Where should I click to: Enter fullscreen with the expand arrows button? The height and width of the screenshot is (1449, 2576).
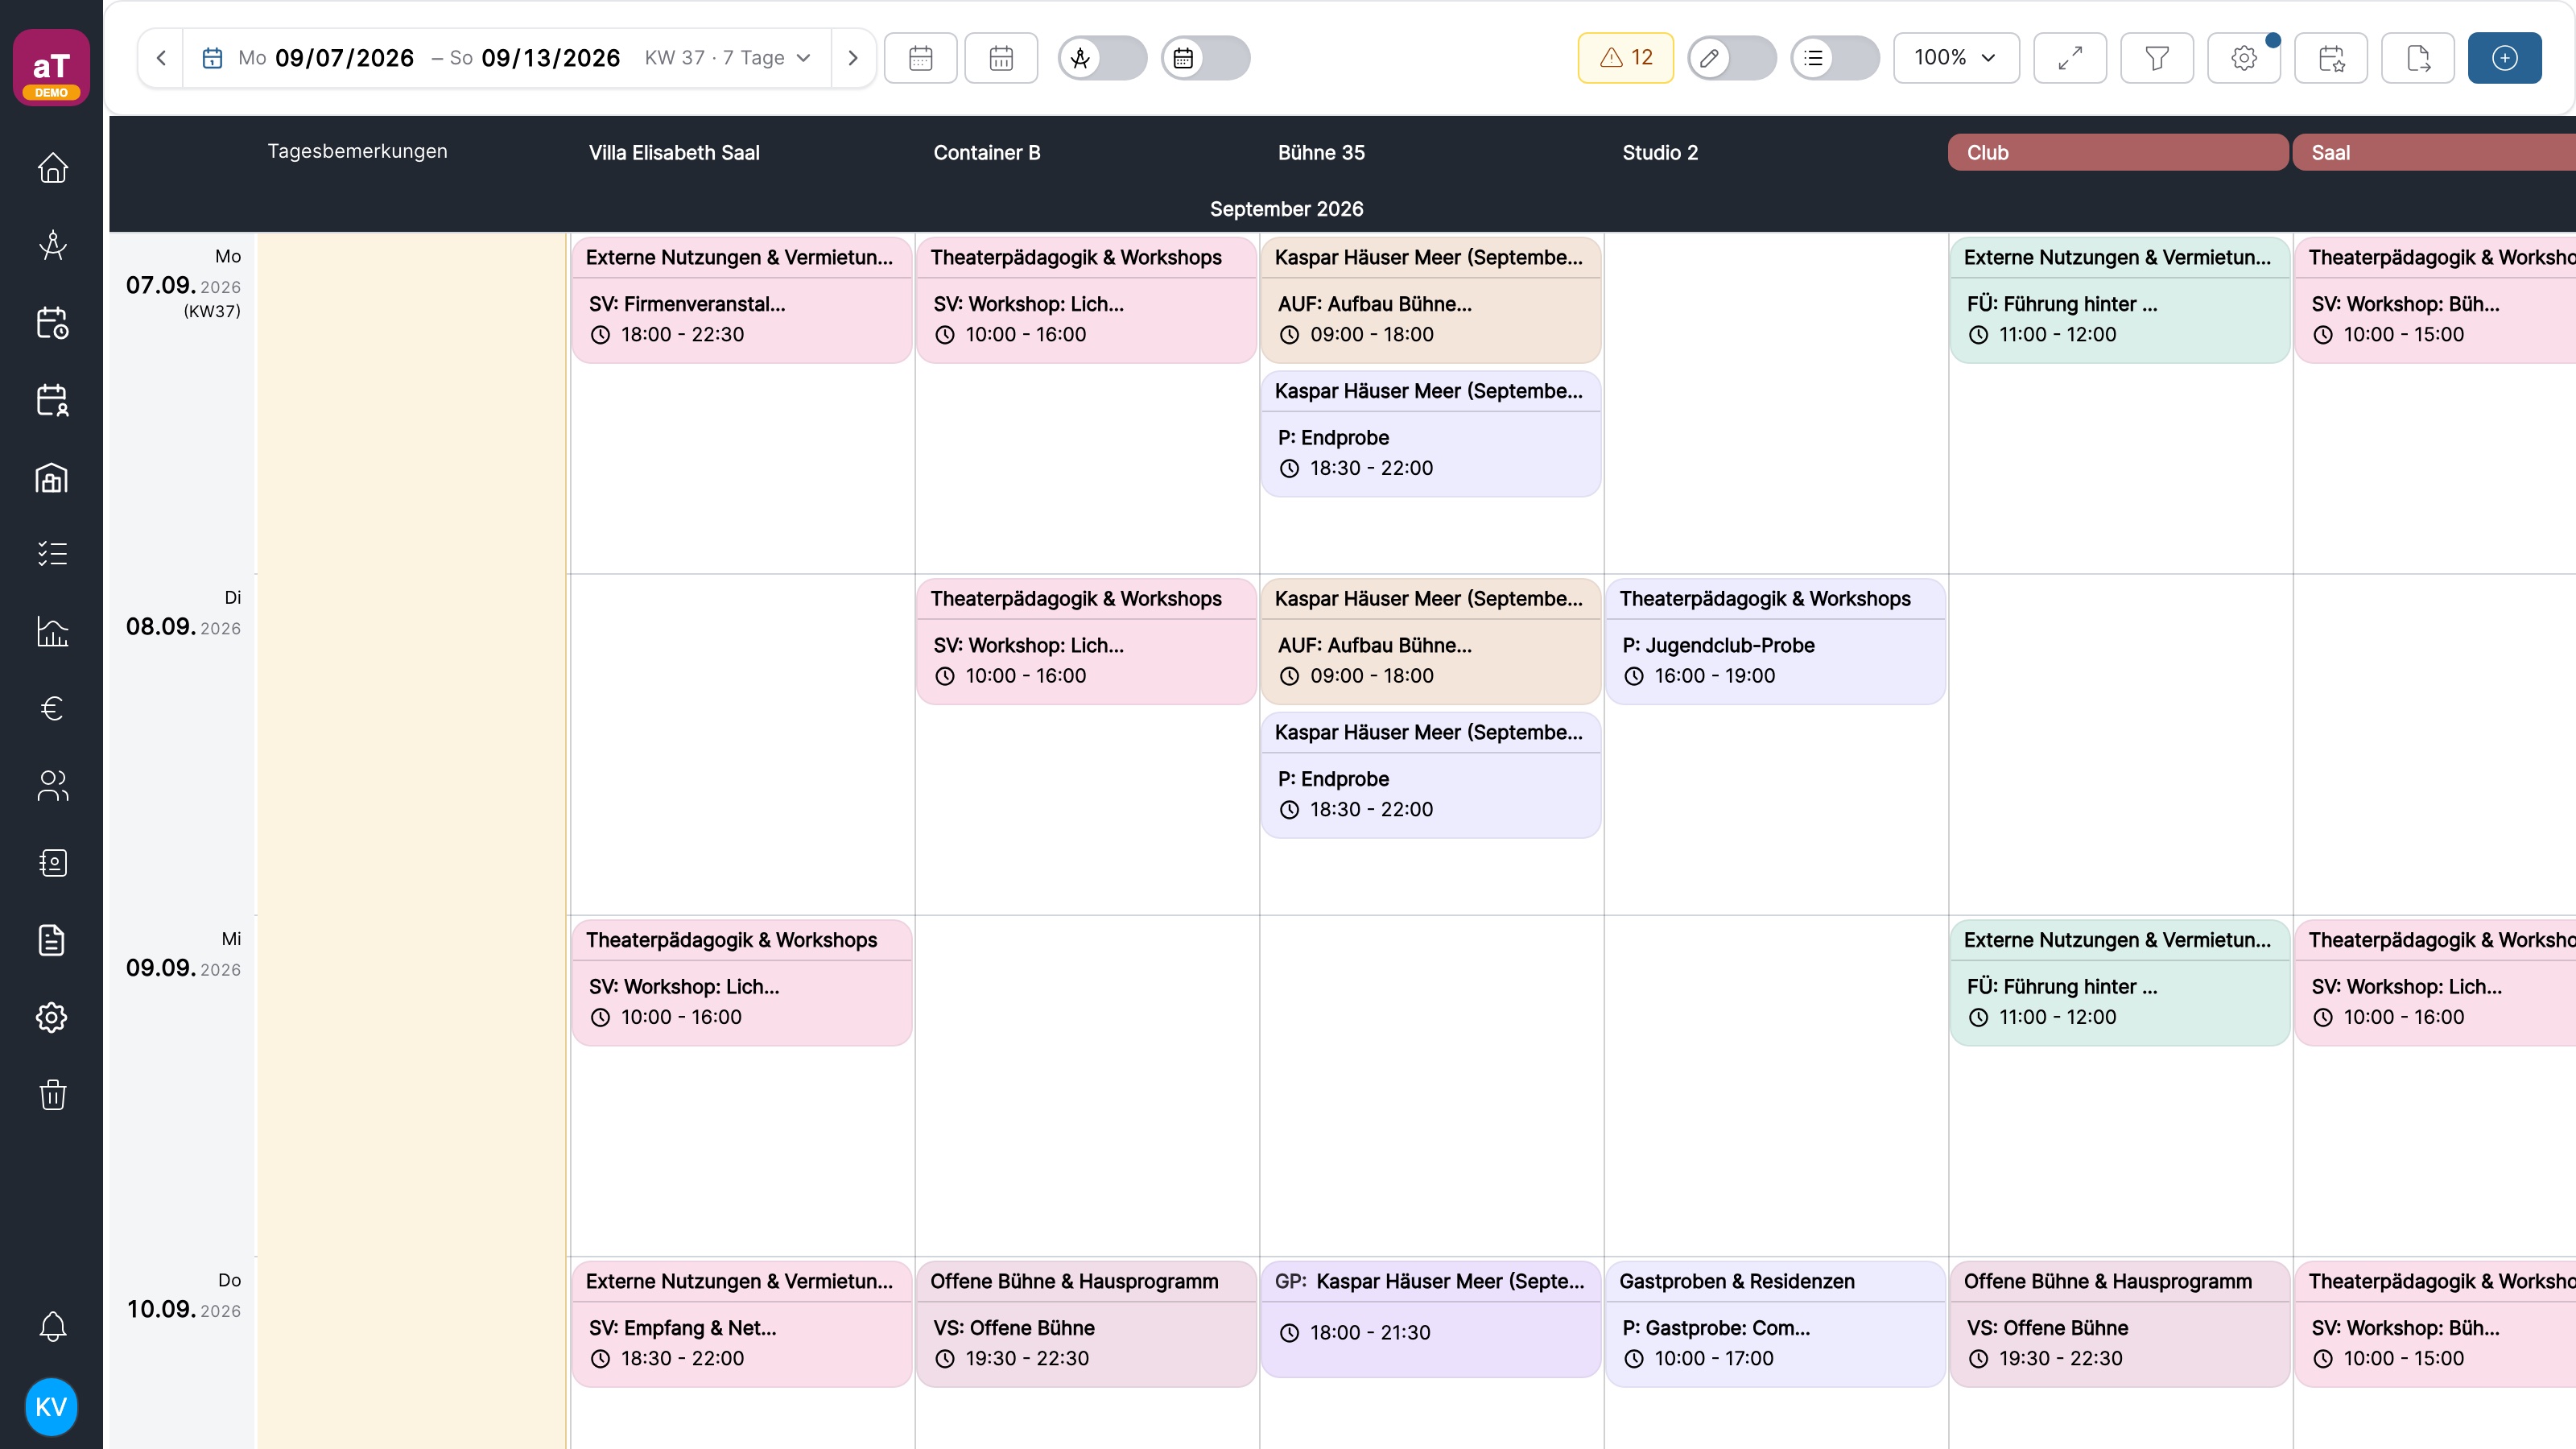tap(2070, 58)
